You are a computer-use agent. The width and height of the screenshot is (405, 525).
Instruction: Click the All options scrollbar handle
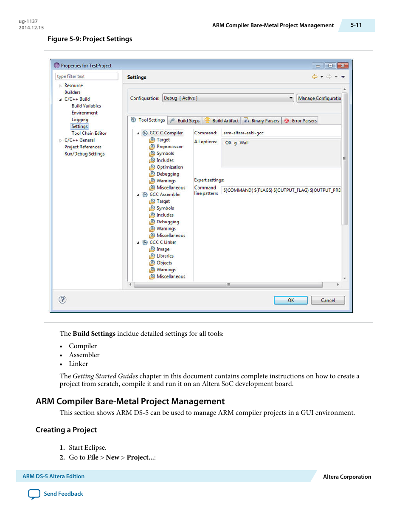(344, 159)
